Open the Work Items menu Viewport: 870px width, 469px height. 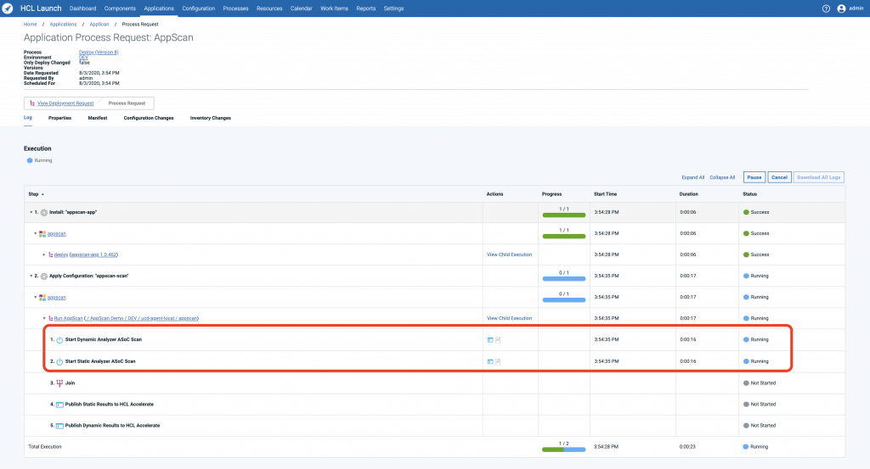click(334, 8)
